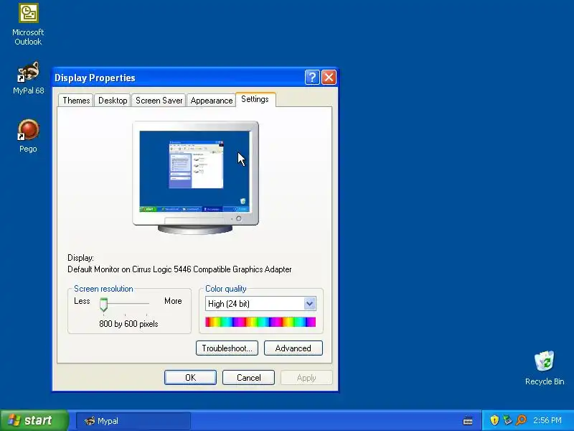Viewport: 574px width, 431px height.
Task: Select the Settings tab
Action: 255,99
